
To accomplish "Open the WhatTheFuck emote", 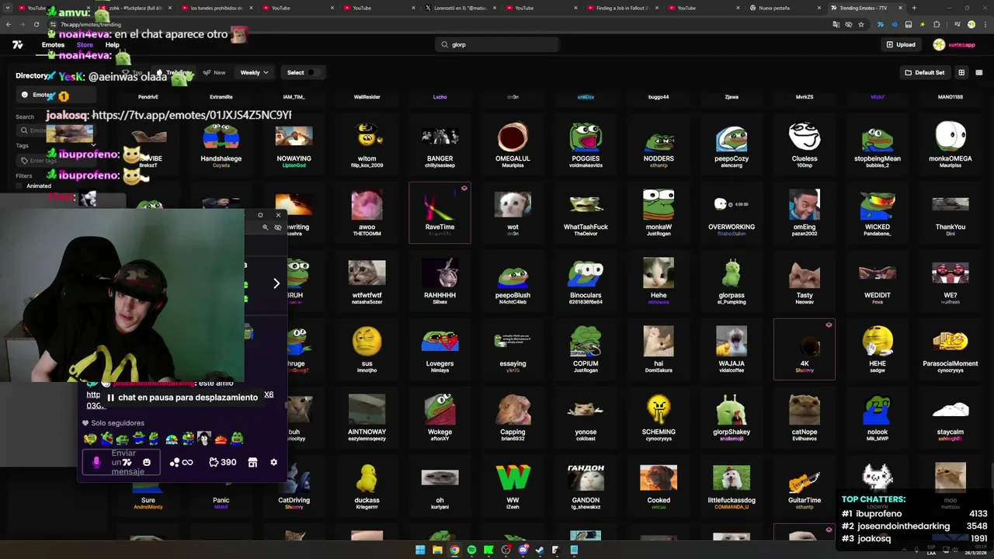I will pyautogui.click(x=586, y=213).
